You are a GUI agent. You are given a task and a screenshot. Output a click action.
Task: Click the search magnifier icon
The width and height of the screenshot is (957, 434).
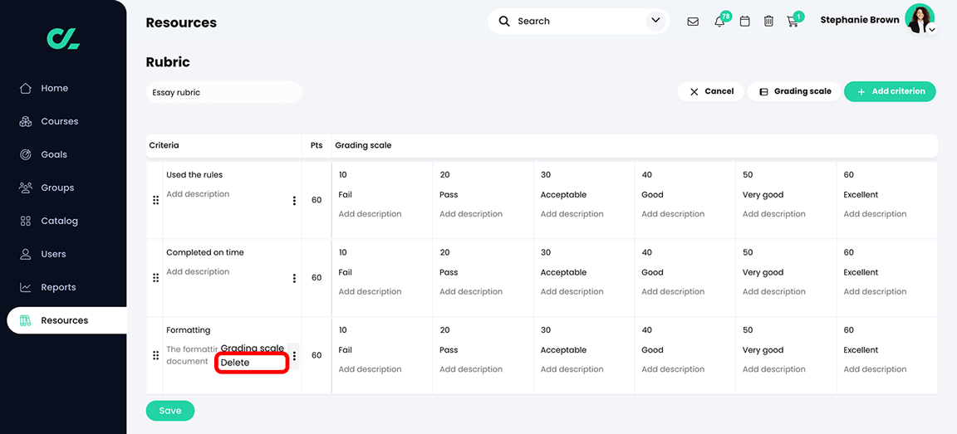pyautogui.click(x=504, y=22)
